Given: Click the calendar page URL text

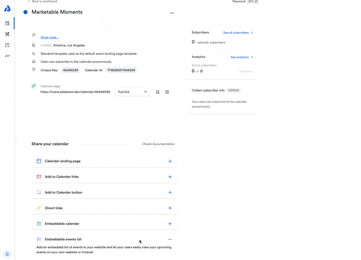Looking at the screenshot, I should pos(75,92).
